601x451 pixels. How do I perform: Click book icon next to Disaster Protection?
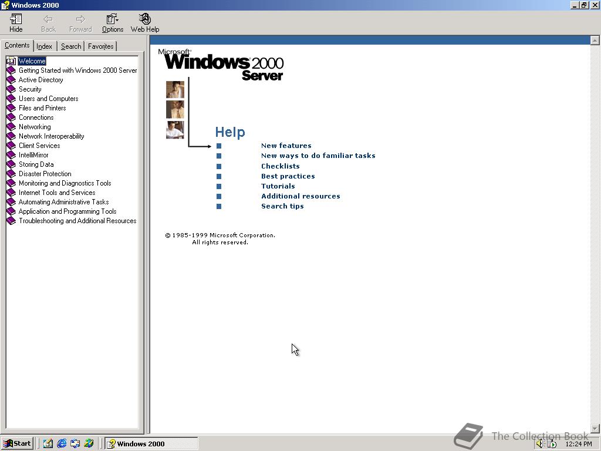pyautogui.click(x=11, y=174)
